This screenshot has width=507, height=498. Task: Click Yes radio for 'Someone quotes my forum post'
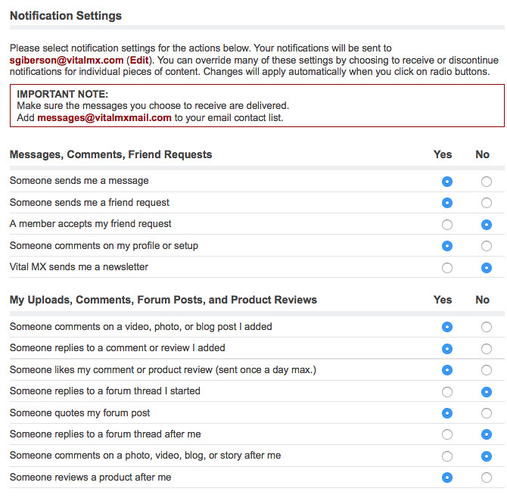(x=447, y=413)
